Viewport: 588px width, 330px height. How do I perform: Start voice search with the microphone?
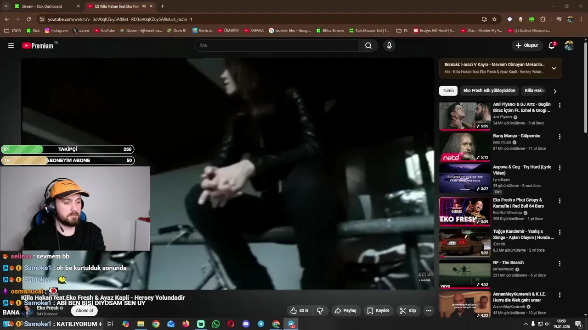(389, 45)
